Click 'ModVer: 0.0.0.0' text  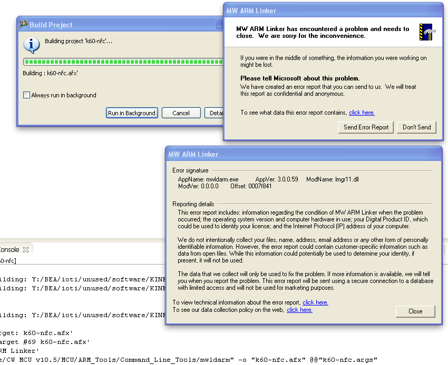pos(198,186)
